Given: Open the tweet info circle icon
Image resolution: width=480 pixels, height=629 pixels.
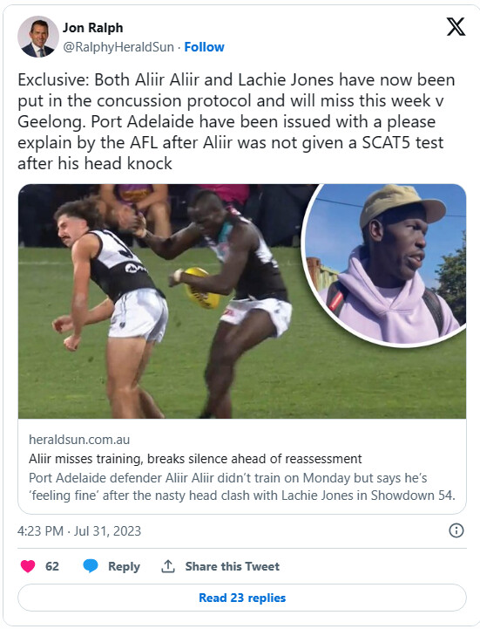Looking at the screenshot, I should [456, 530].
